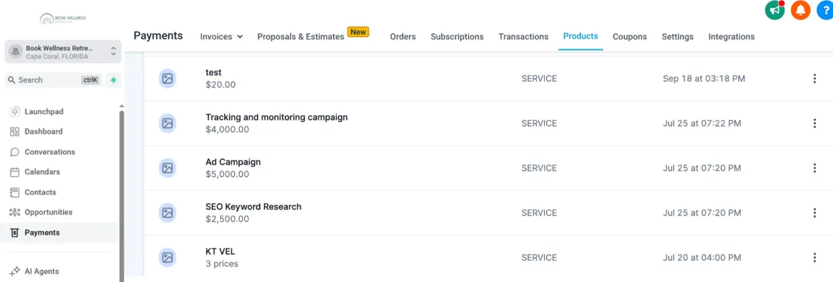The width and height of the screenshot is (833, 282).
Task: Open three-dot menu for Tracking and monitoring campaign
Action: click(814, 124)
